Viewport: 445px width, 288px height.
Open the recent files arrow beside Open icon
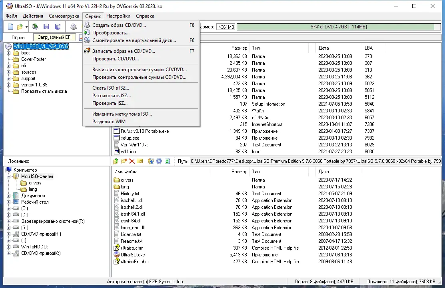pyautogui.click(x=26, y=27)
